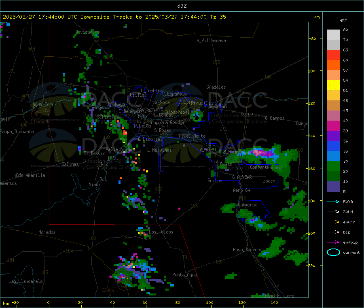
Task: Click the Atuel_Norte location label
Action: (x=192, y=136)
